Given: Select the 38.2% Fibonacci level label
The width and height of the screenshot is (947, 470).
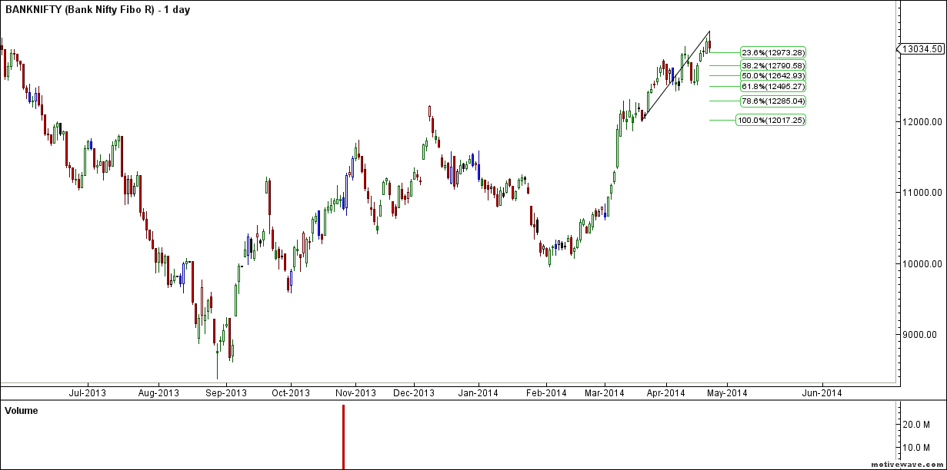Looking at the screenshot, I should coord(772,66).
